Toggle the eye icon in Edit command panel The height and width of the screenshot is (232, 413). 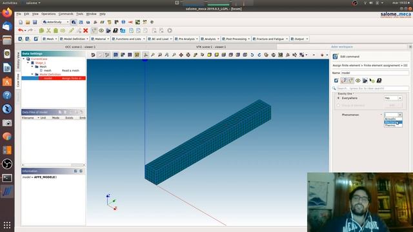(x=358, y=81)
